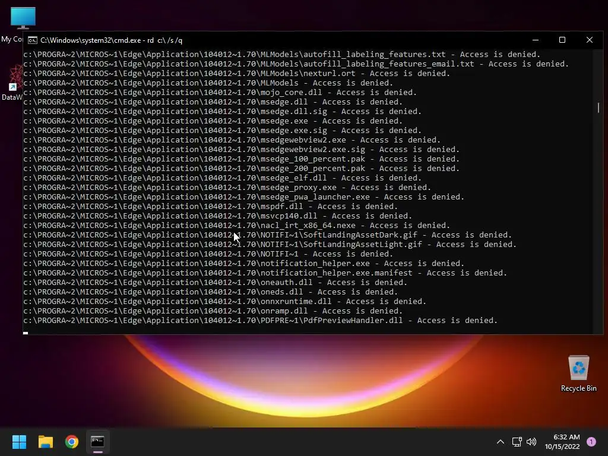This screenshot has width=608, height=456.
Task: Click the line with msedge_100_percent.pak
Action: click(241, 159)
